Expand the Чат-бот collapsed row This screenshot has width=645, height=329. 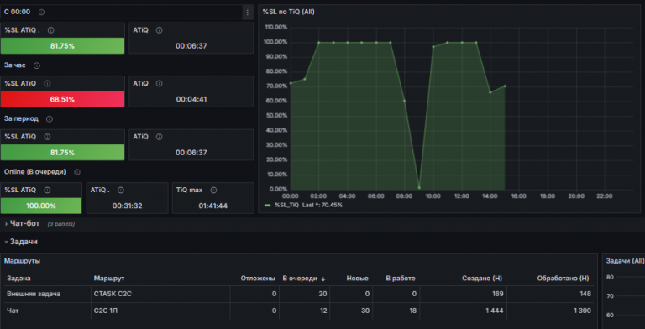click(x=24, y=223)
